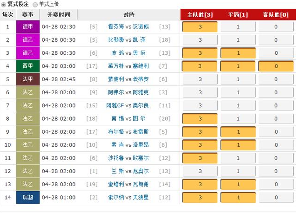This screenshot has width=304, height=213.
Task: Deselect draw 1 for 索肖 vs 洛里昂
Action: pos(238,145)
